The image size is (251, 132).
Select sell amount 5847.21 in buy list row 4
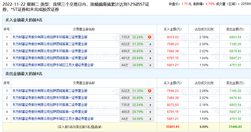tap(235, 58)
